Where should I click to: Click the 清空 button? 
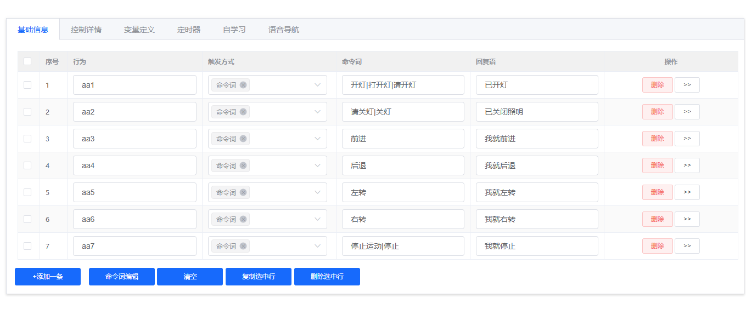tap(190, 277)
